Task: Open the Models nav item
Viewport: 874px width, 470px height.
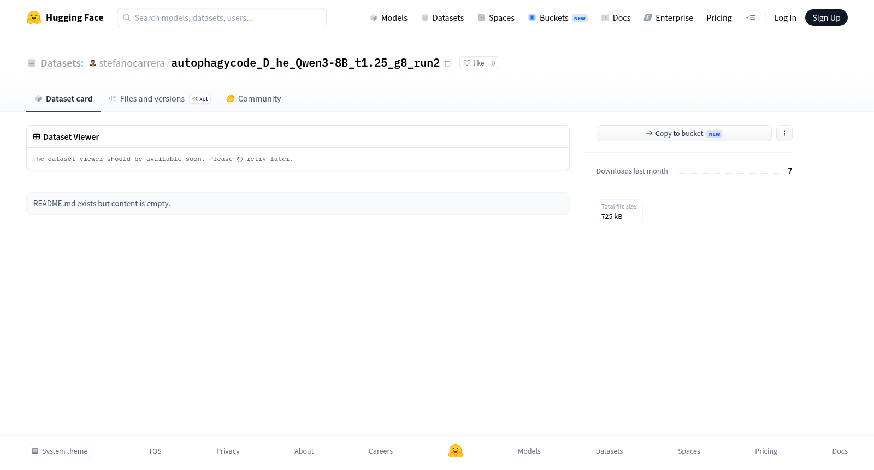Action: point(388,17)
